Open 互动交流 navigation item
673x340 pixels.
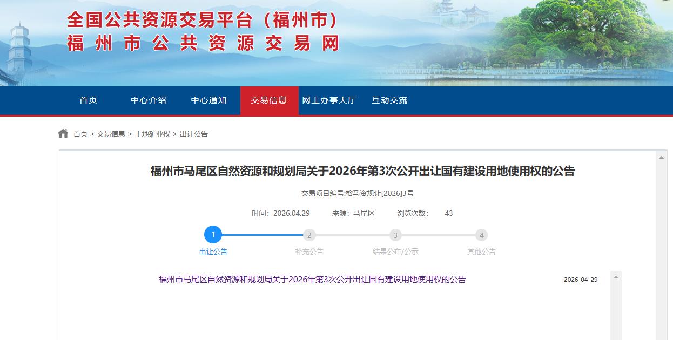(389, 100)
